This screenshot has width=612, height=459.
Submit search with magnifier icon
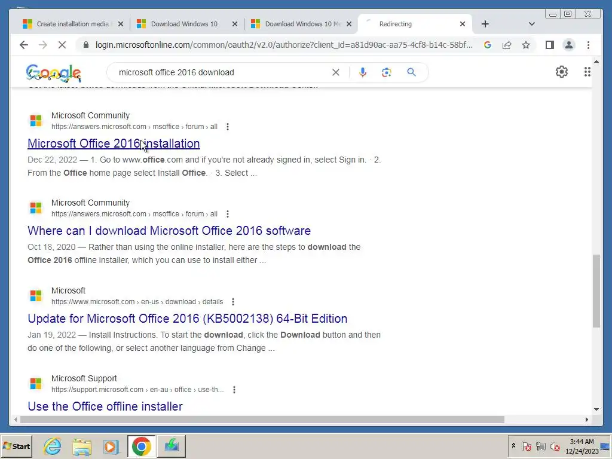[411, 72]
